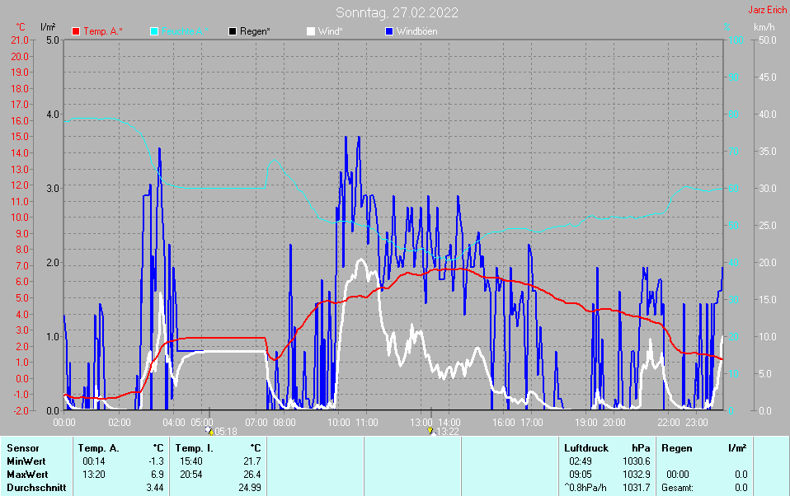Screen dimensions: 790x496
Task: Click the Regen column header in table
Action: pyautogui.click(x=677, y=447)
